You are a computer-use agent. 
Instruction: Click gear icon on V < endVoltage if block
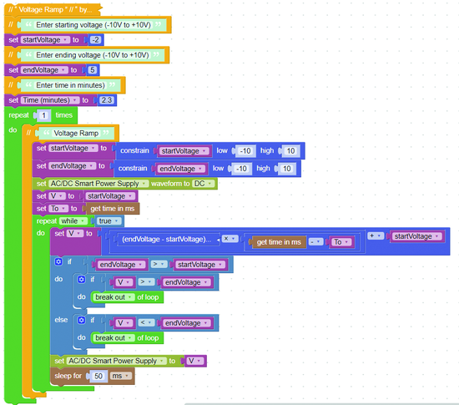(x=82, y=320)
